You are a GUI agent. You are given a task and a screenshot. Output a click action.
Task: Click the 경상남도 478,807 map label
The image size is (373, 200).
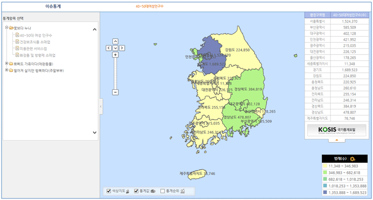click(x=237, y=118)
